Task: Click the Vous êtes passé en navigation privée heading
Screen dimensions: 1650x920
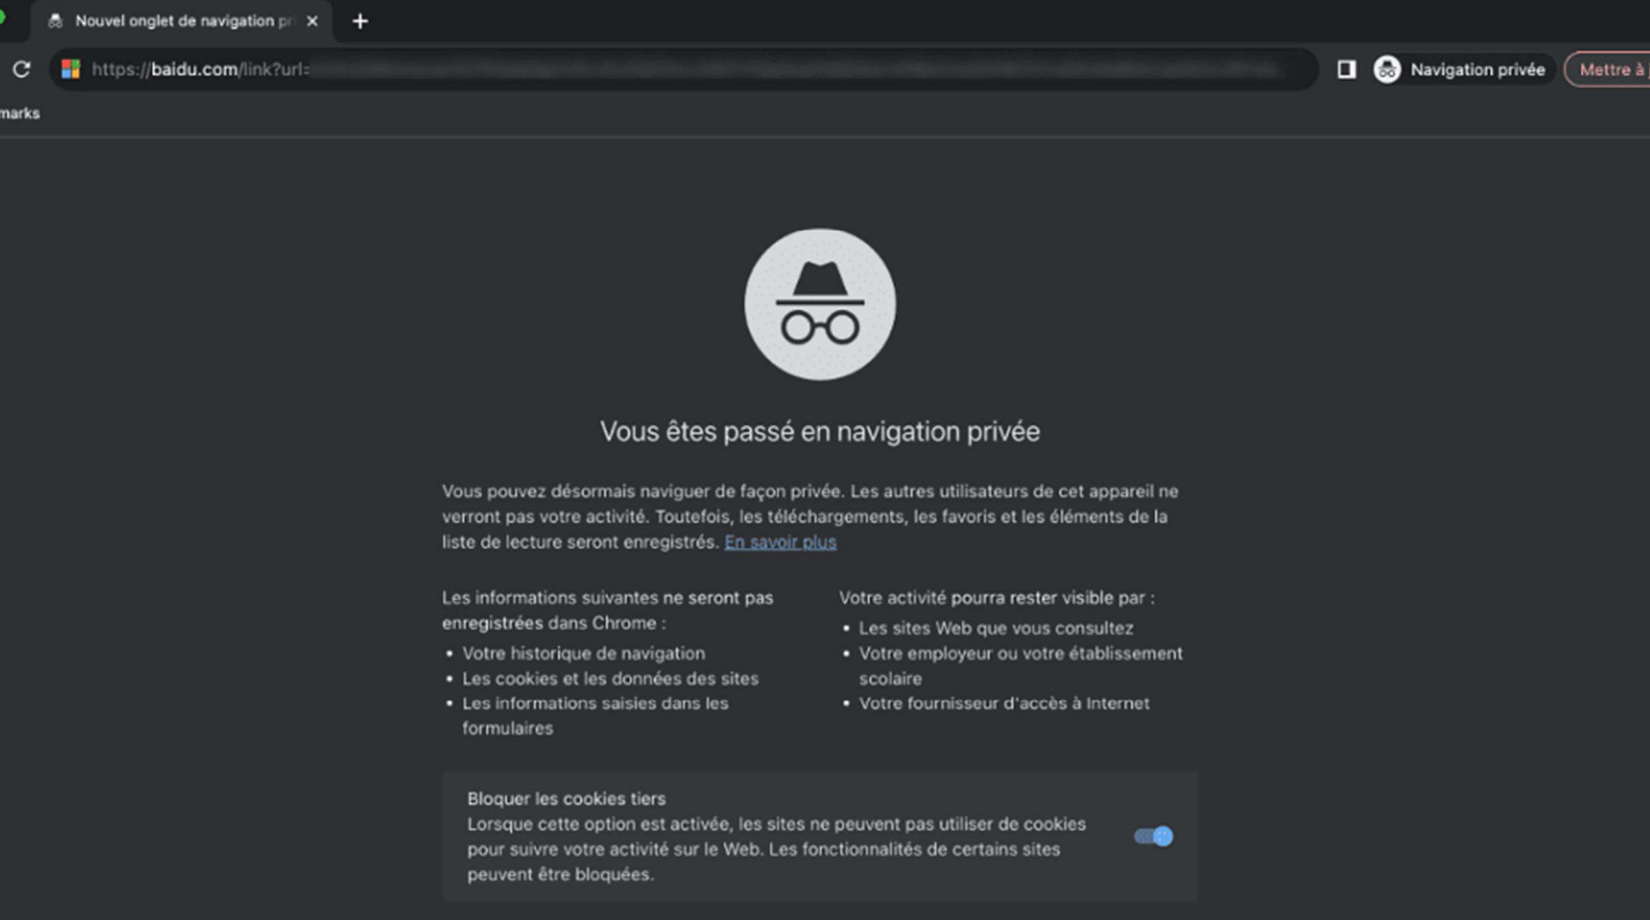Action: (820, 431)
